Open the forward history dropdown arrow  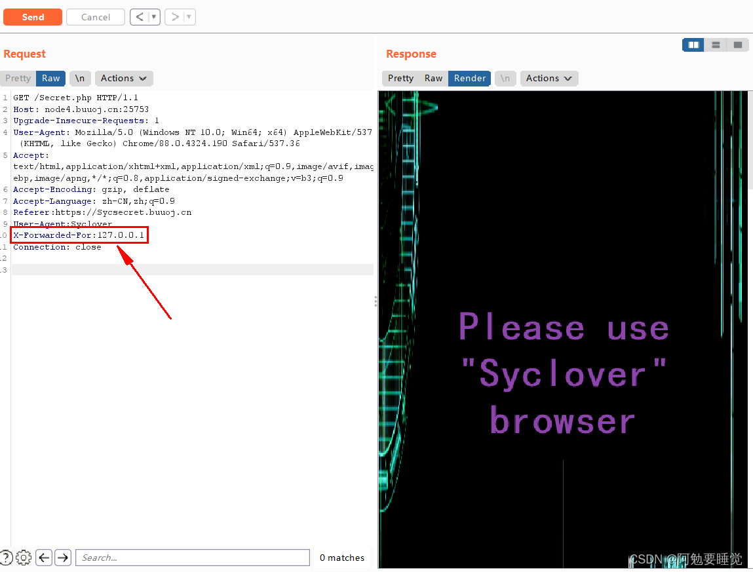pyautogui.click(x=189, y=17)
